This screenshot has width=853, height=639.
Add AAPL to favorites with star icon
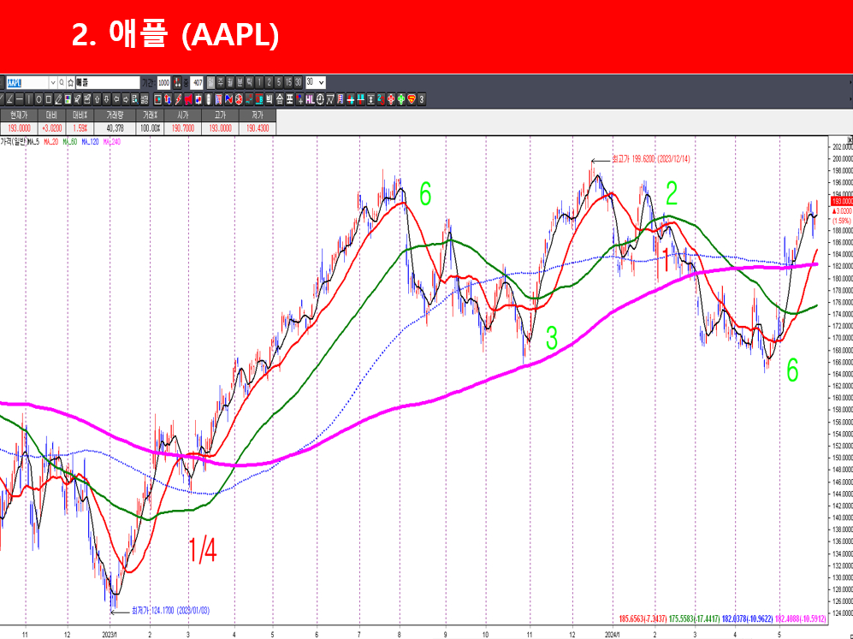[x=71, y=82]
